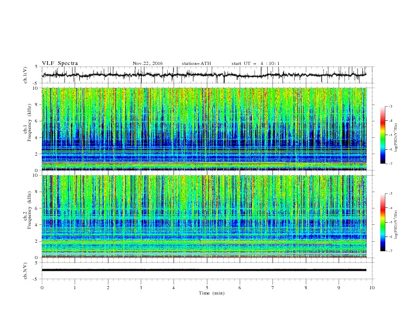The image size is (419, 323).
Task: Click the ch.1 voltage waveform trace
Action: [x=204, y=75]
